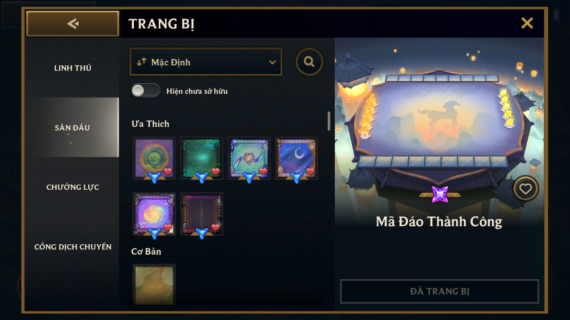Close the Trang Bị panel
570x320 pixels.
[527, 23]
